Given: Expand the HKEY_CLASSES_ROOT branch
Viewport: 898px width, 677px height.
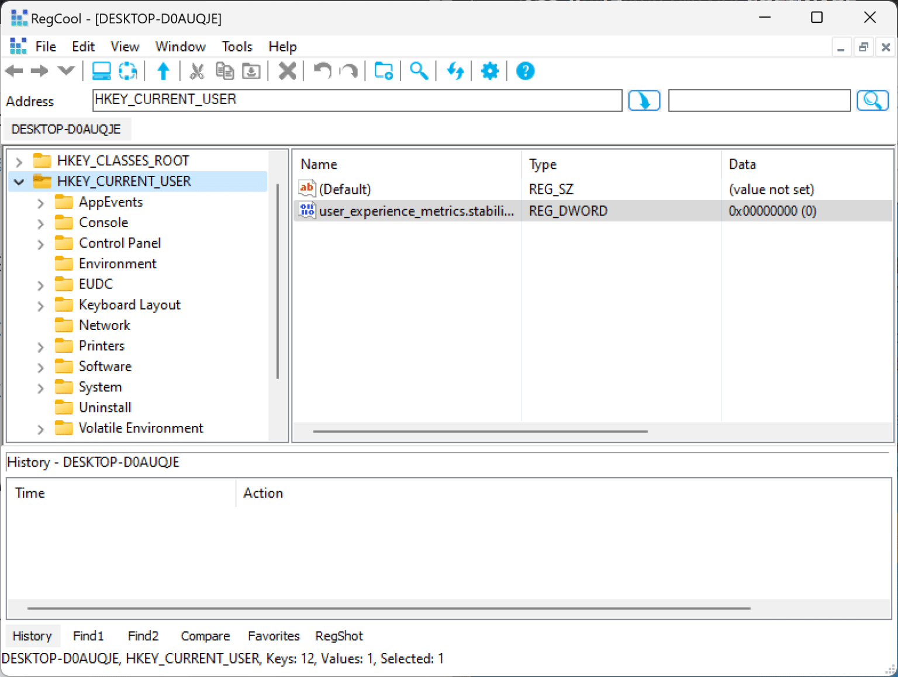Looking at the screenshot, I should (19, 161).
